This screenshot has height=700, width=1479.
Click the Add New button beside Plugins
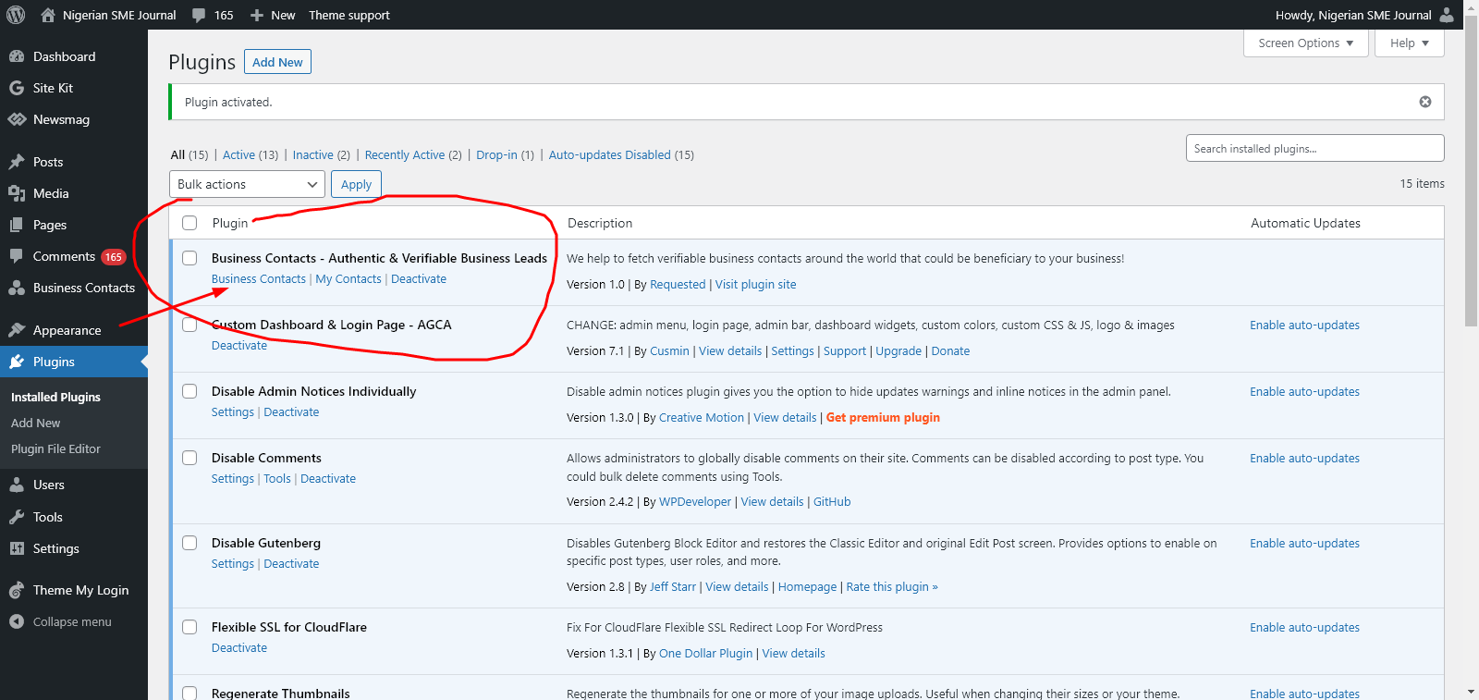[277, 62]
